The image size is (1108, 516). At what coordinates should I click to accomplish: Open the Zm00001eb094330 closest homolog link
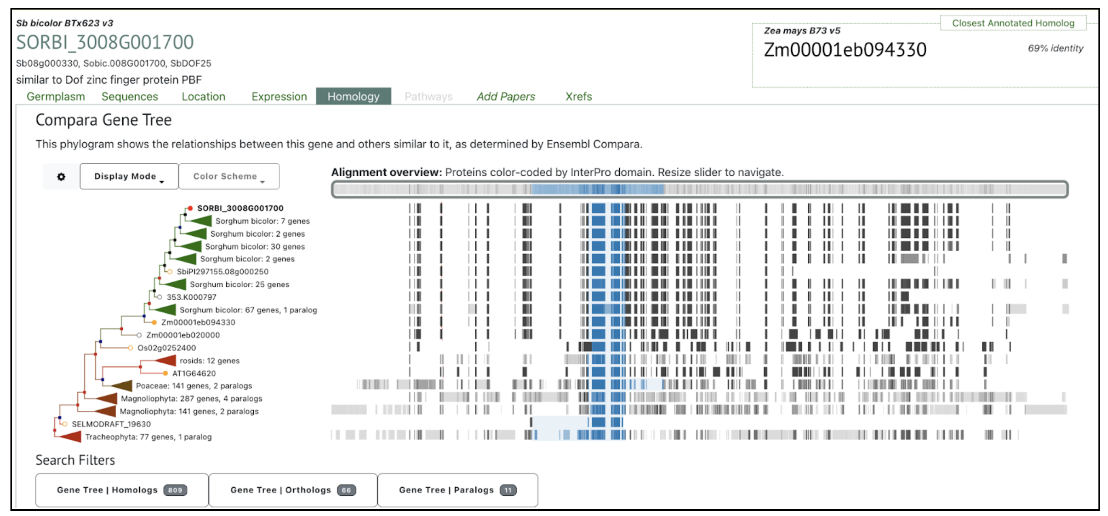845,50
